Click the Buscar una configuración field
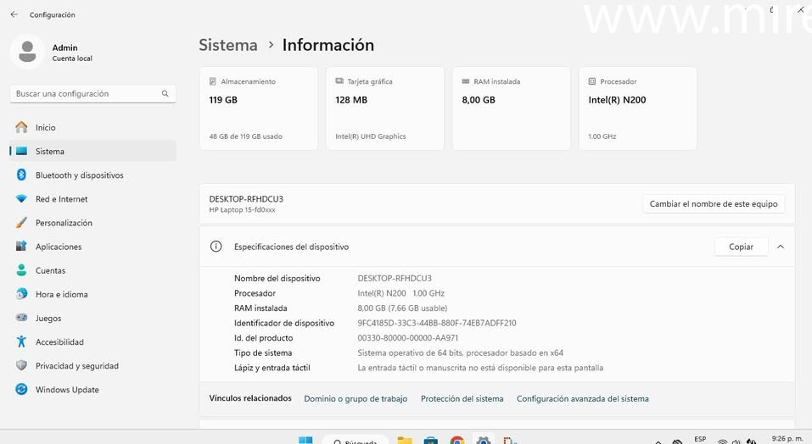The height and width of the screenshot is (444, 812). coord(85,93)
